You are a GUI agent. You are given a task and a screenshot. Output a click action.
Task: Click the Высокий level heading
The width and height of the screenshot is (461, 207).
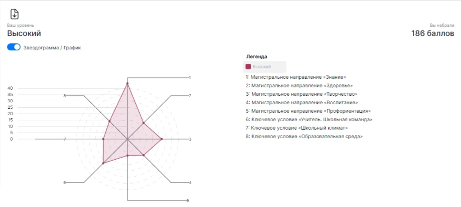click(24, 33)
